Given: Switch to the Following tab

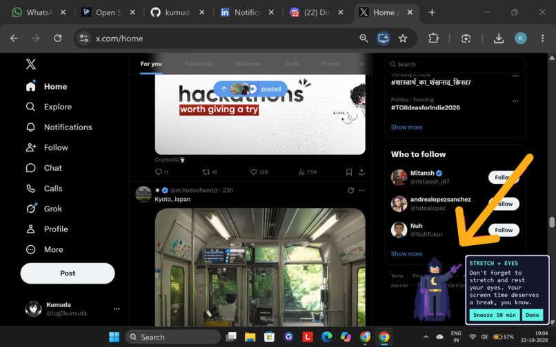Looking at the screenshot, I should (199, 64).
